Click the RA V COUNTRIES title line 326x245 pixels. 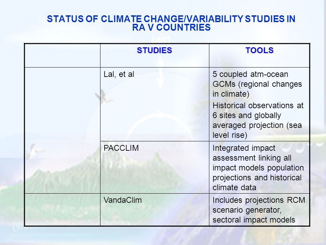[x=171, y=28]
